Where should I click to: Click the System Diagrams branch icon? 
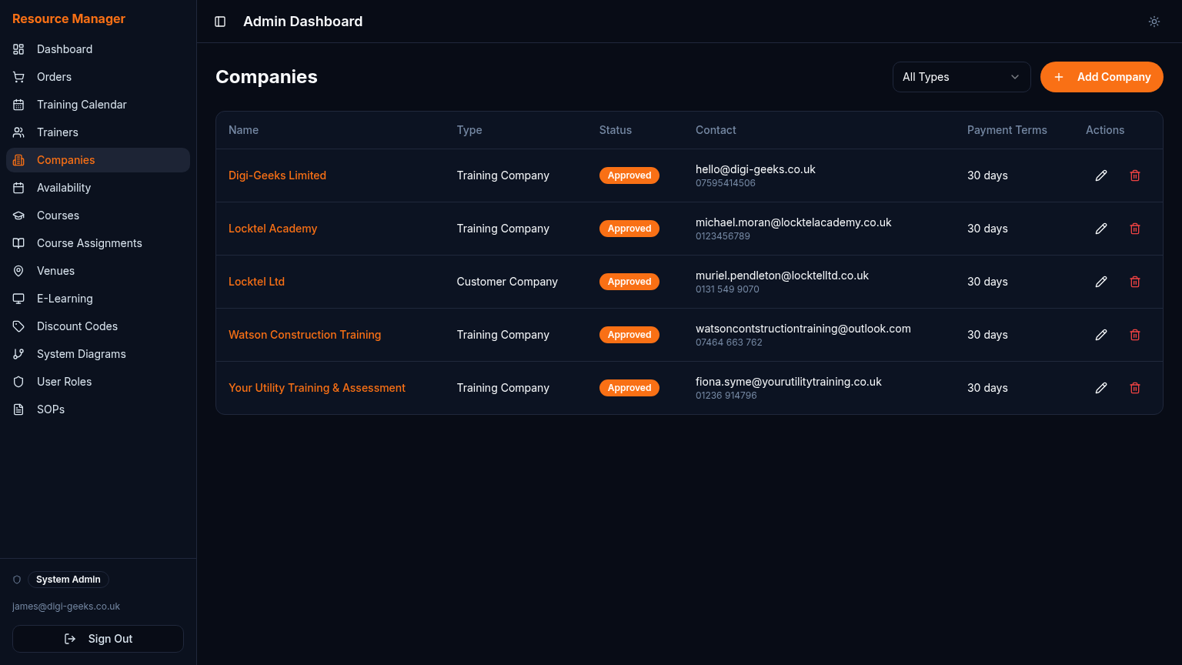18,354
